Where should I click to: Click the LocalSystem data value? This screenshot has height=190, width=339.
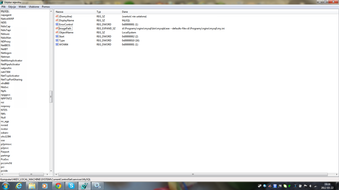pyautogui.click(x=129, y=32)
